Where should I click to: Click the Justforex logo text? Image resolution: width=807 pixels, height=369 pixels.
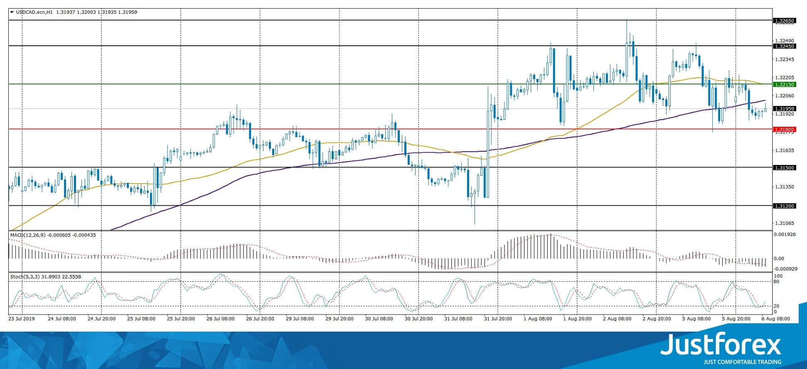[721, 344]
